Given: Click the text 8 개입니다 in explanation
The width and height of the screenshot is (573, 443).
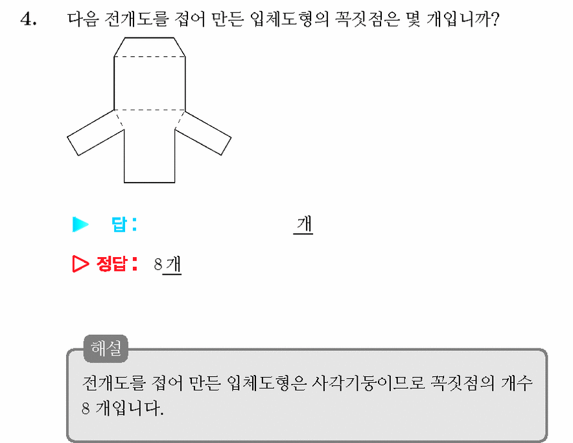Looking at the screenshot, I should click(123, 408).
